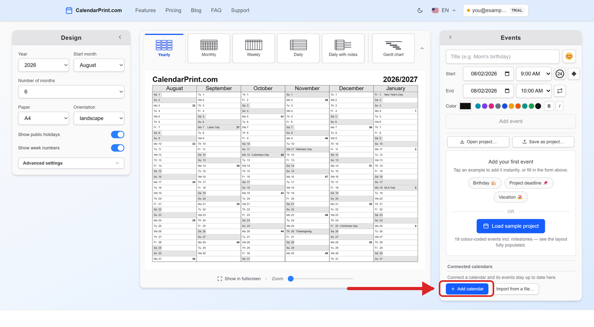Toggle Show week numbers switch
The width and height of the screenshot is (594, 327).
(118, 148)
